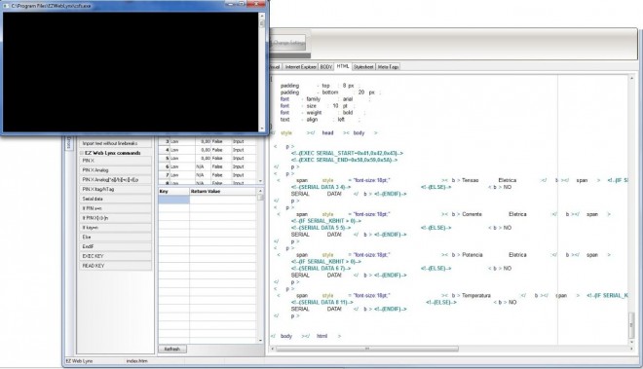Viewport: 643px width, 369px height.
Task: Open the Stylesheet tab
Action: 363,67
